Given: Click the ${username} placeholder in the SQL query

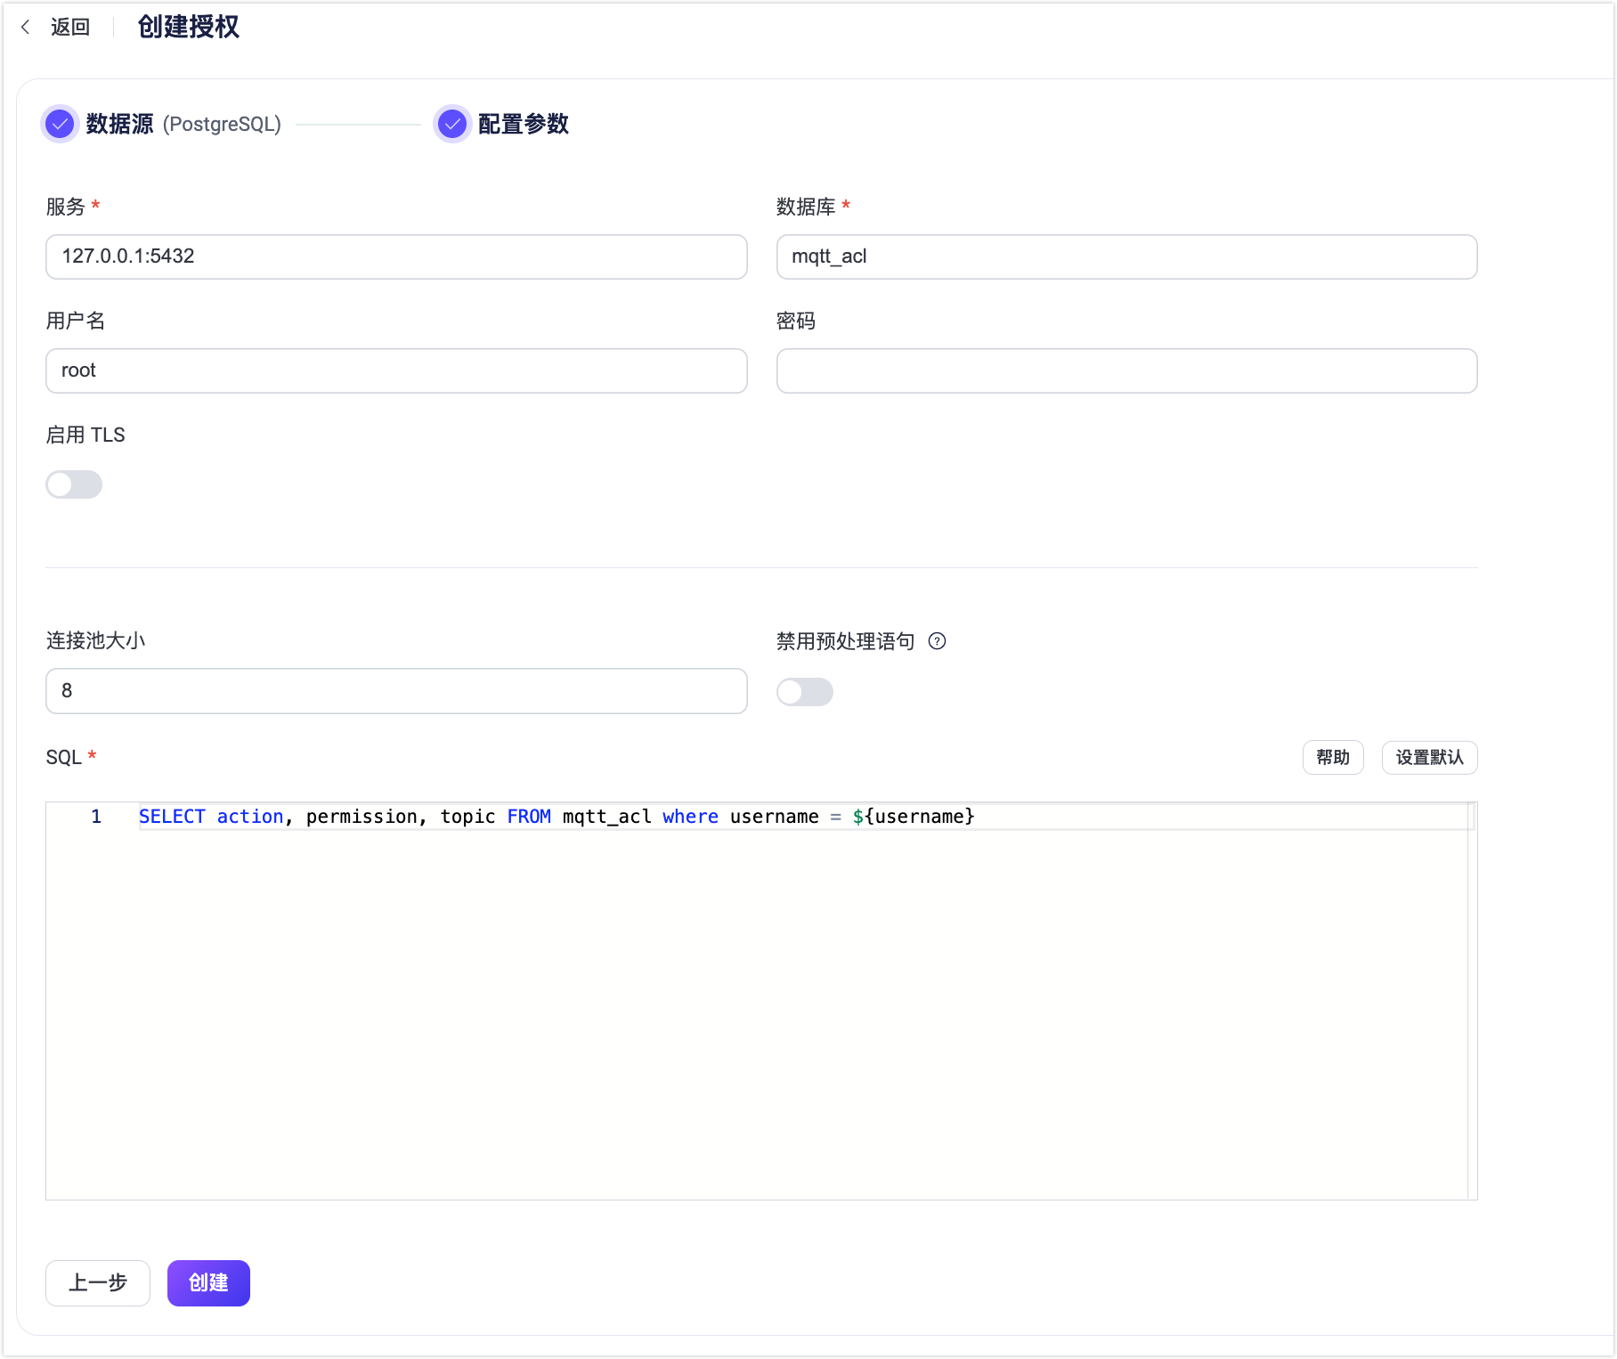Looking at the screenshot, I should (912, 816).
